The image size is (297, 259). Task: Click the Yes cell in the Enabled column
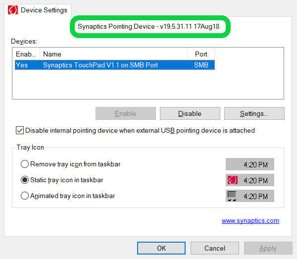(22, 65)
